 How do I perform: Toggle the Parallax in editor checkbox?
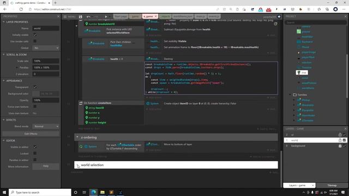tap(35, 160)
